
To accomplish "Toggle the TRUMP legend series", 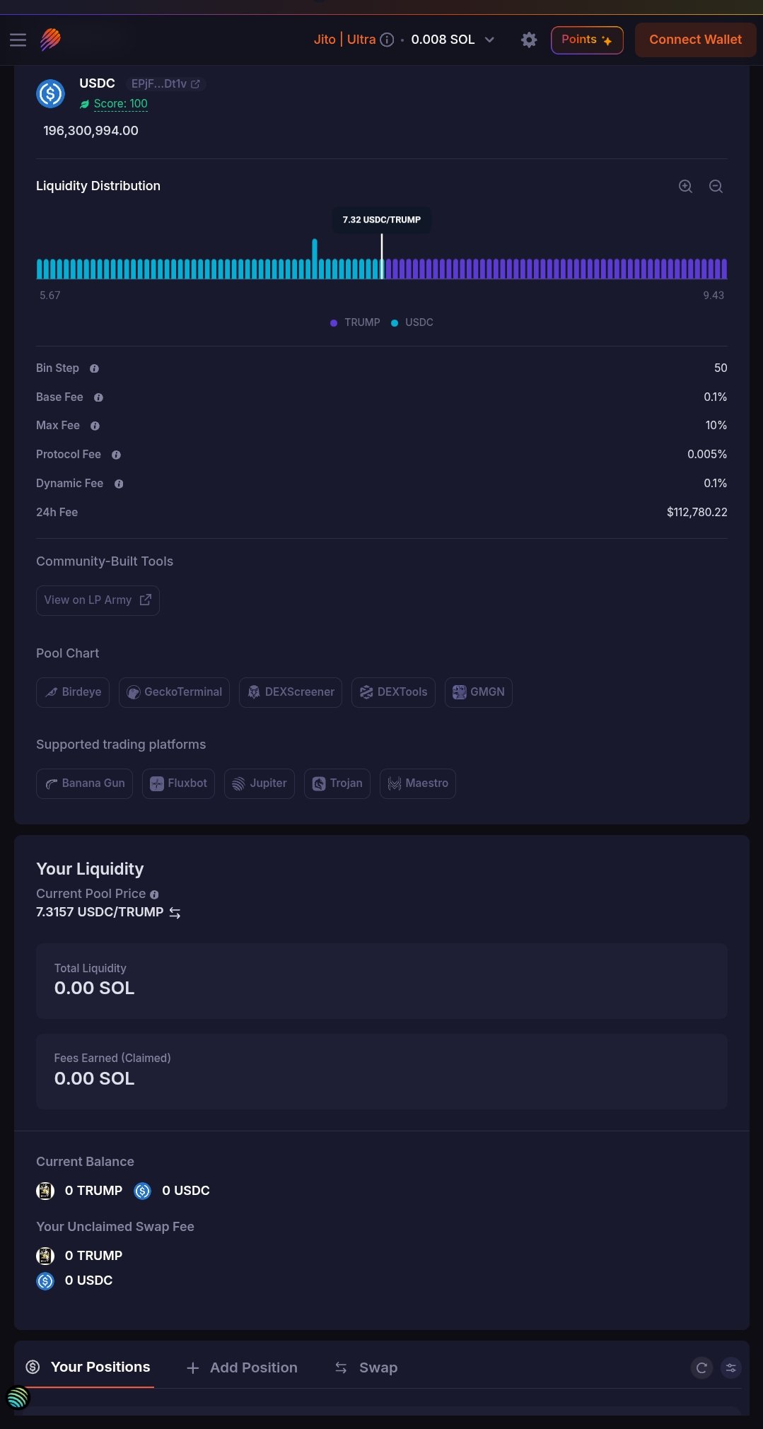I will tap(355, 322).
